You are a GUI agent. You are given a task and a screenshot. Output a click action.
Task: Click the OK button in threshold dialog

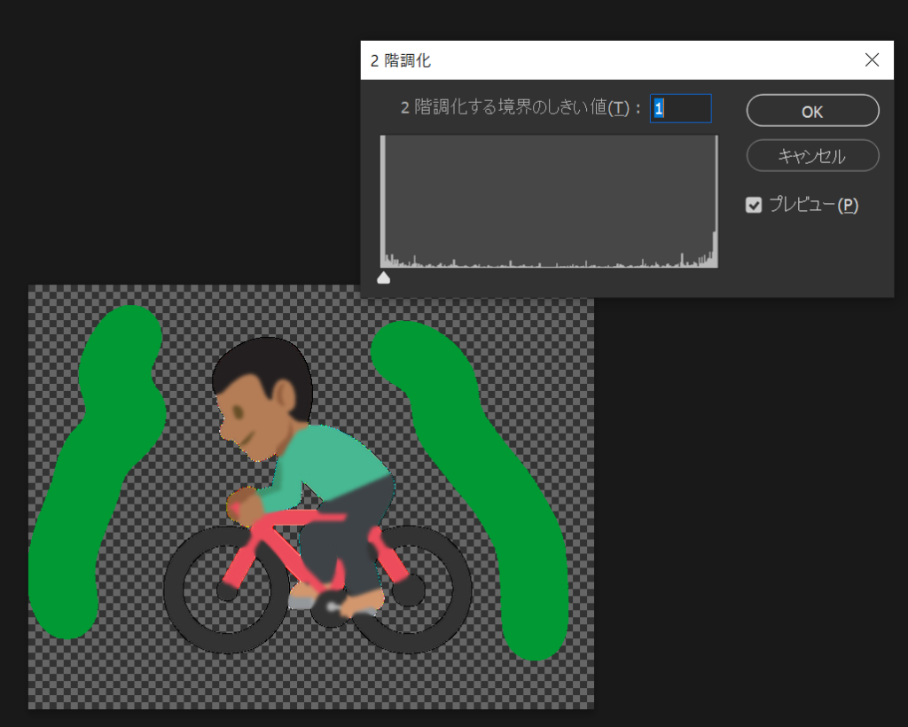[812, 111]
